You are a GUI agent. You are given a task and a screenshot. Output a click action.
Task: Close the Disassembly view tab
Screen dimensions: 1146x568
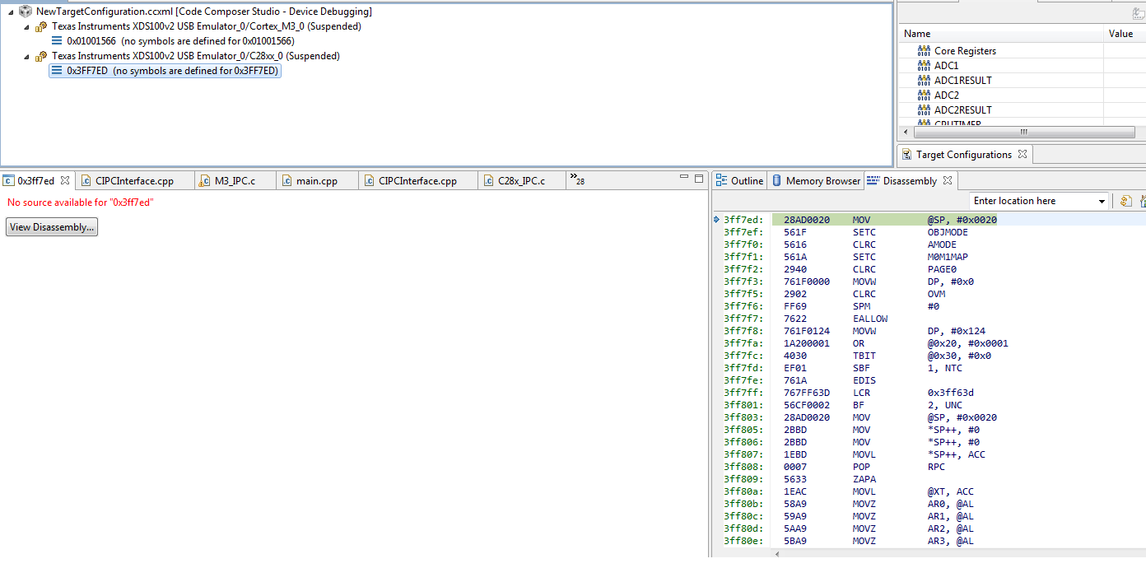[947, 180]
